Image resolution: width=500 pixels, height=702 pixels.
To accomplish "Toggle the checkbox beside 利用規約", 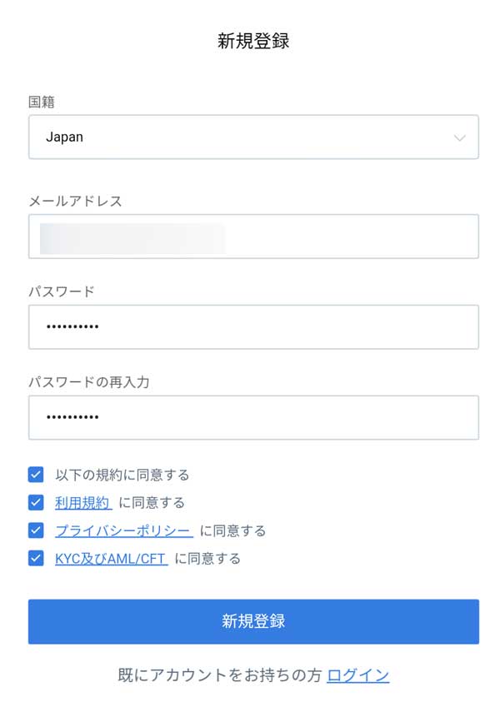I will 36,502.
